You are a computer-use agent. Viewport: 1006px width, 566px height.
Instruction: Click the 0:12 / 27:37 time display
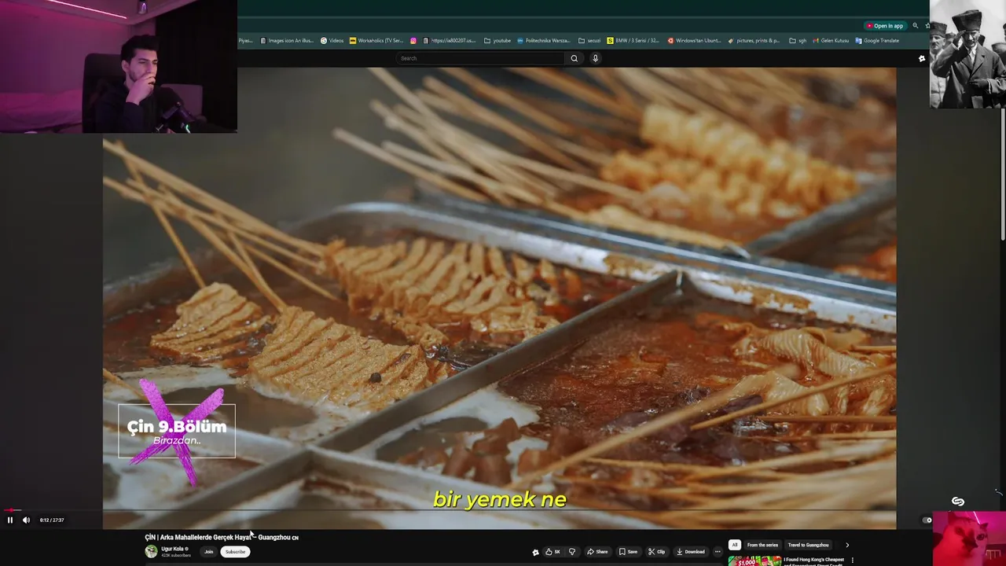pos(52,520)
